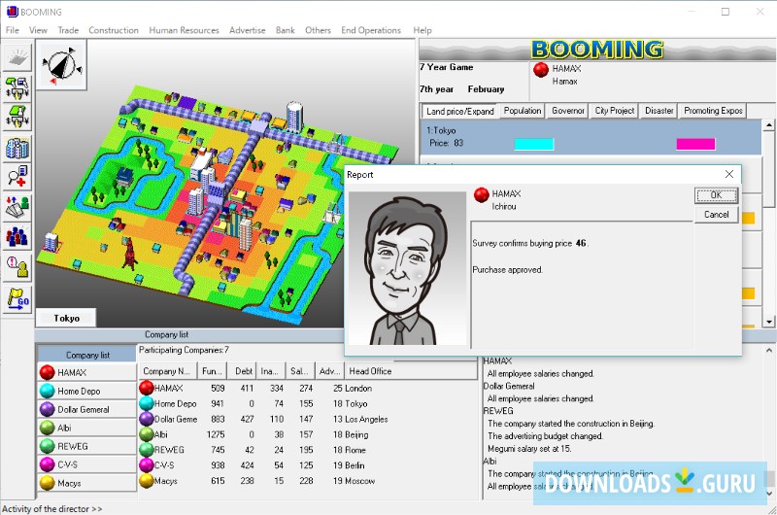Select the 1:Tokyo land price row
The image size is (777, 515).
[x=591, y=137]
